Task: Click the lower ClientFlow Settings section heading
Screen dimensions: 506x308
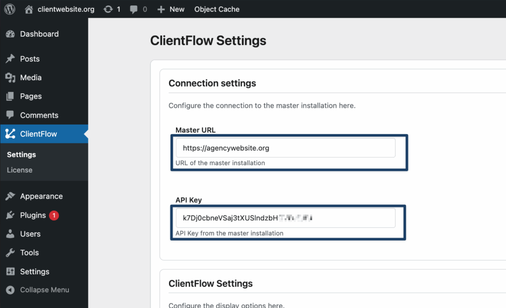Action: (211, 283)
